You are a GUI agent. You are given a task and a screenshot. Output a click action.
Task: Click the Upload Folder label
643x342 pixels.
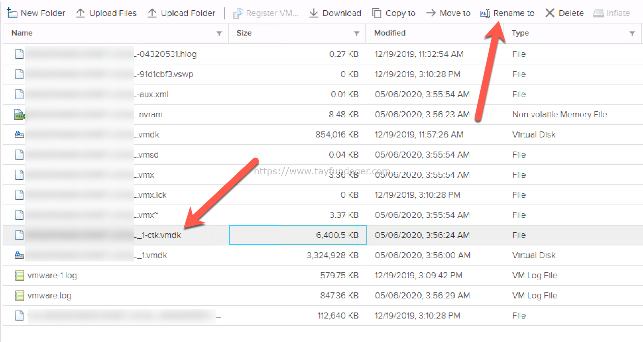pos(188,13)
